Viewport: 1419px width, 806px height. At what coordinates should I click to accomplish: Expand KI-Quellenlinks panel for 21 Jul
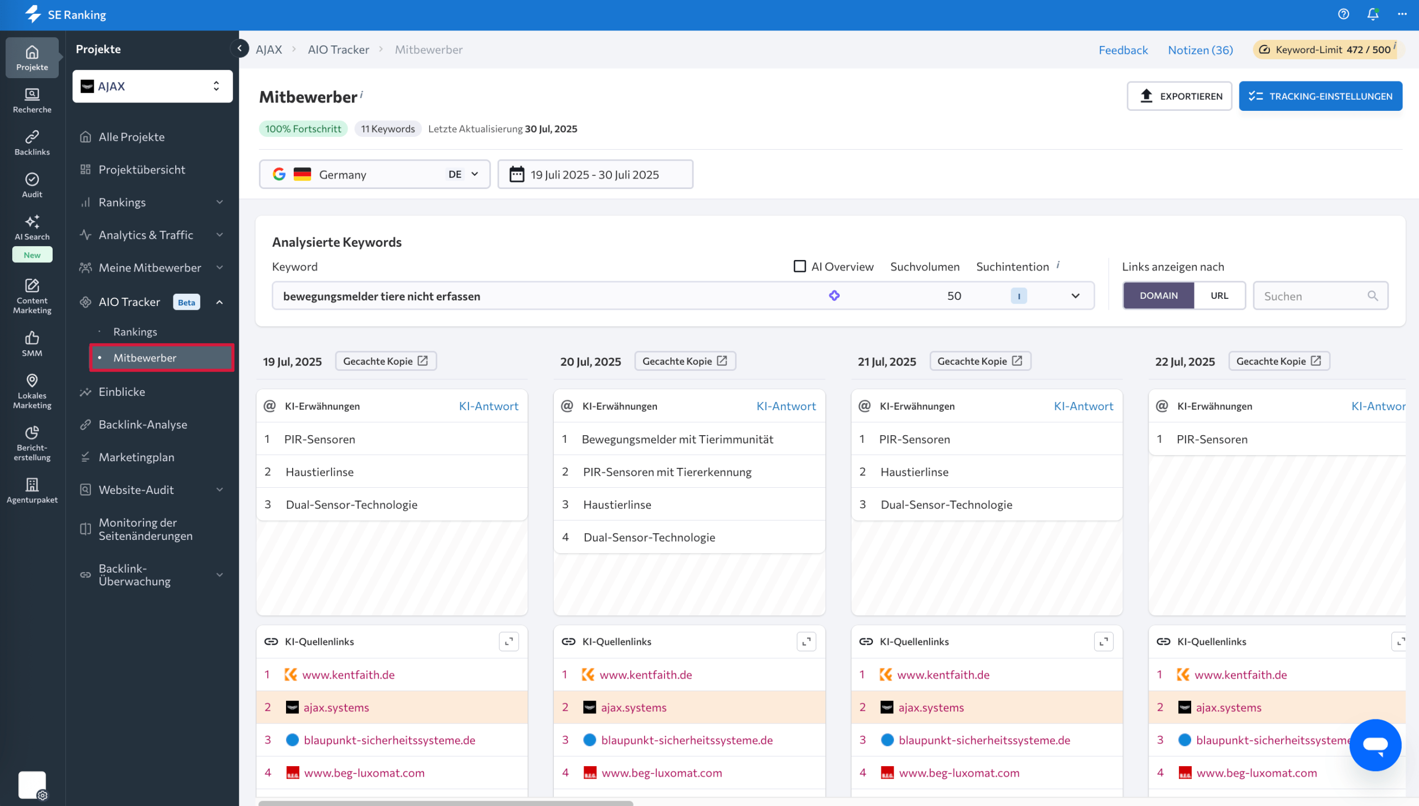tap(1104, 641)
